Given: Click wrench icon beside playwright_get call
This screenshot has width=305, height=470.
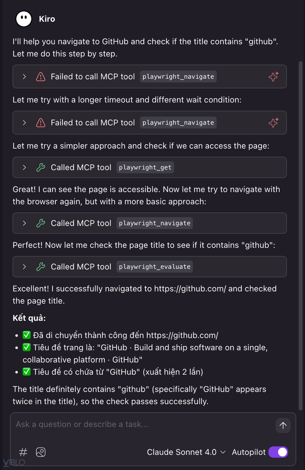Looking at the screenshot, I should 41,168.
